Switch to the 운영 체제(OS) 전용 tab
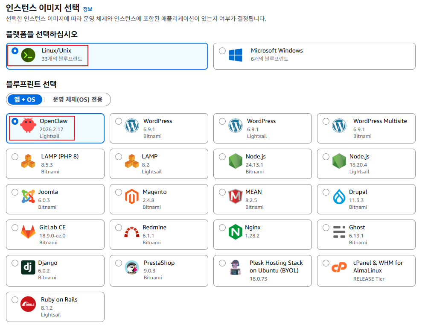The height and width of the screenshot is (325, 422). coord(78,100)
